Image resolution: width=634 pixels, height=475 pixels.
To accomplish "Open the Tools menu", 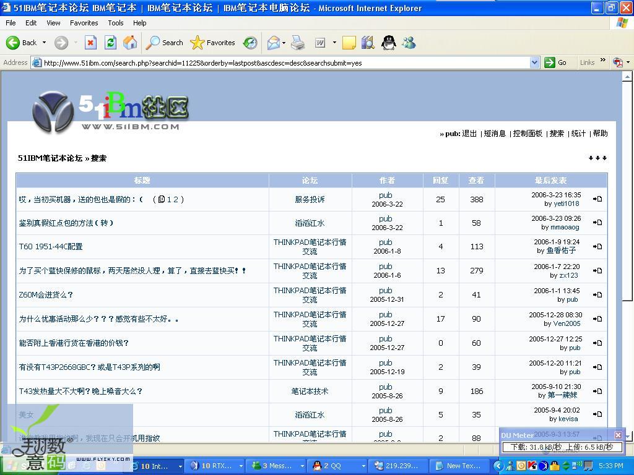I will point(116,23).
